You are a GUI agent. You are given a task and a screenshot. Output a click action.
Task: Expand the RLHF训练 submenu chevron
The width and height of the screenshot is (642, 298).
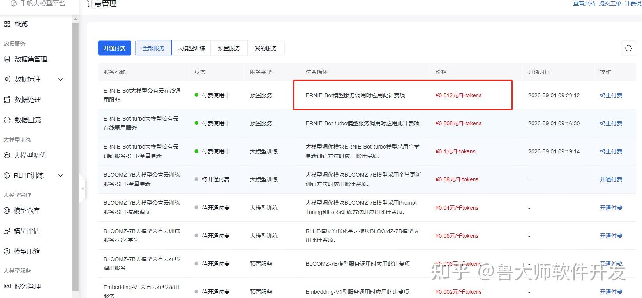60,175
